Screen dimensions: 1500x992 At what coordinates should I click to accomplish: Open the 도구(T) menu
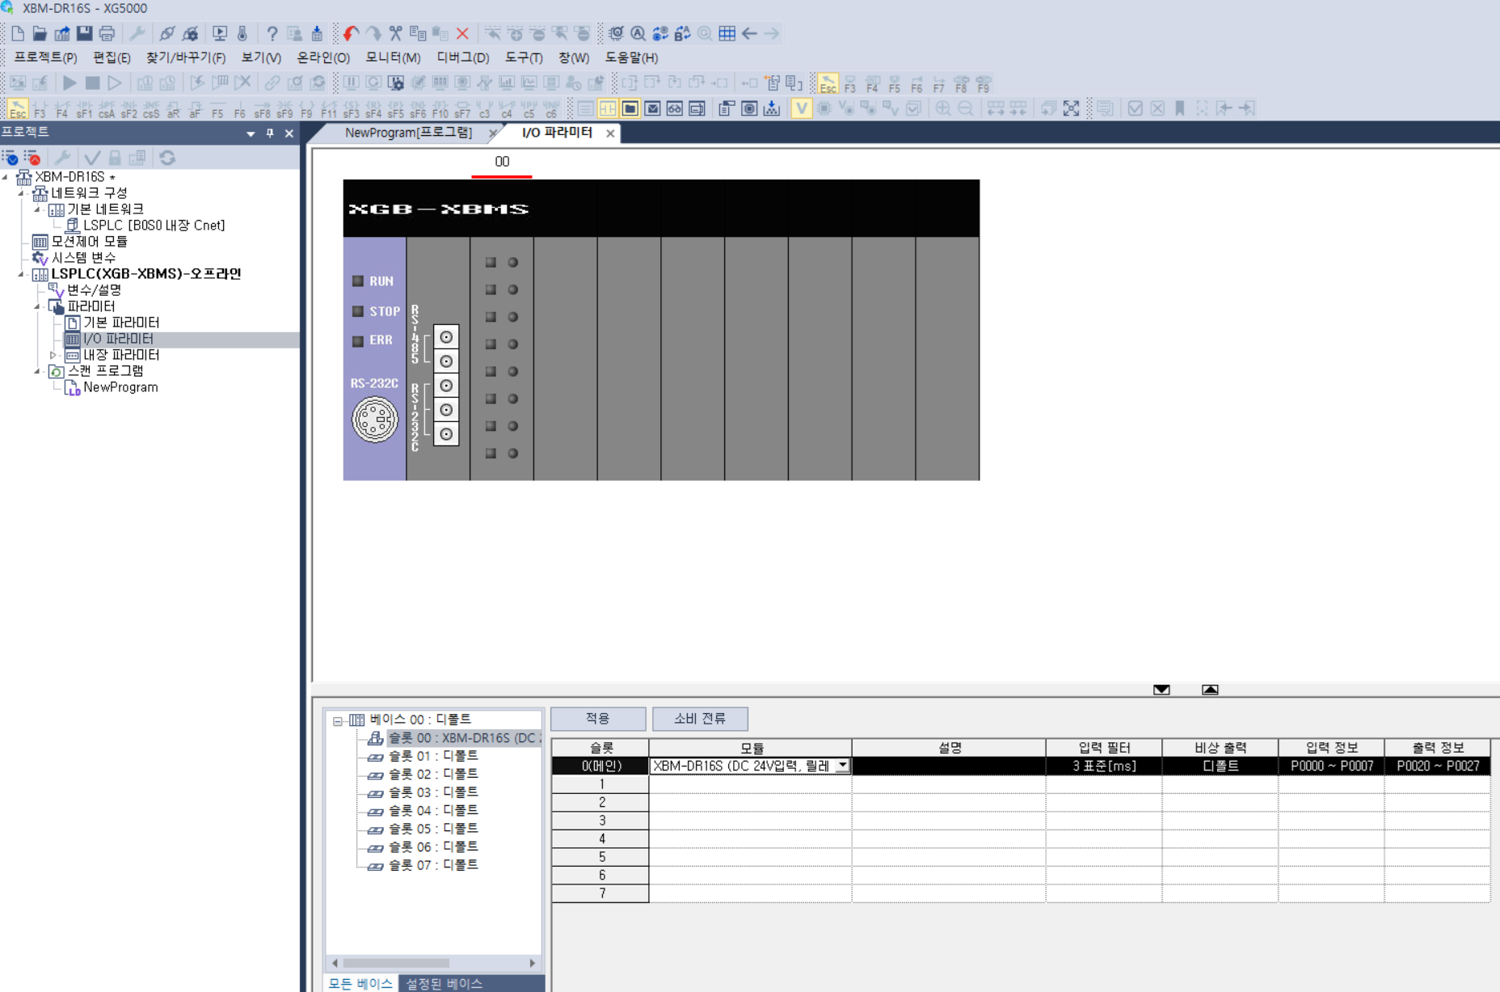point(524,57)
